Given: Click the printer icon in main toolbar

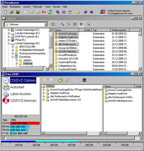Looking at the screenshot, I should pos(38,12).
